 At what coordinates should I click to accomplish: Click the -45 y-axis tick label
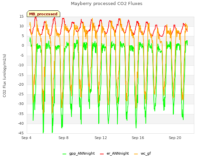coord(21,133)
